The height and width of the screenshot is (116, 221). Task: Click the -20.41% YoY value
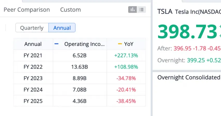[126, 90]
